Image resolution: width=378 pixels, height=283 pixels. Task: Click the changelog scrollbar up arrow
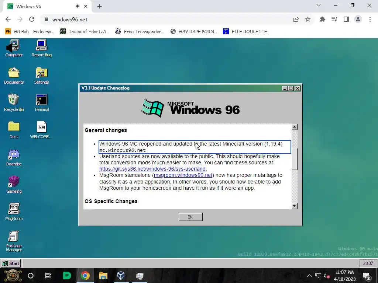[294, 127]
